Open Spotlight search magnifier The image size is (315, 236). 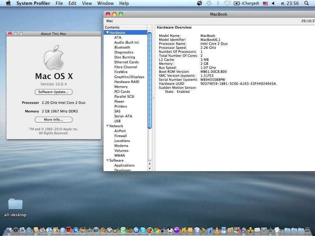pos(306,3)
